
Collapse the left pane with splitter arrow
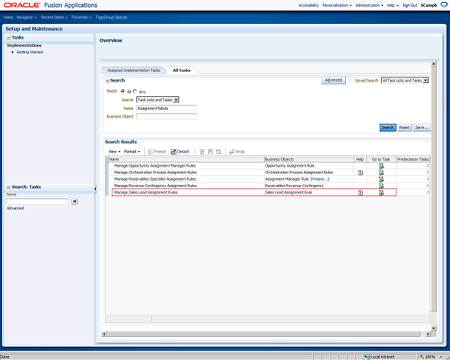point(95,189)
